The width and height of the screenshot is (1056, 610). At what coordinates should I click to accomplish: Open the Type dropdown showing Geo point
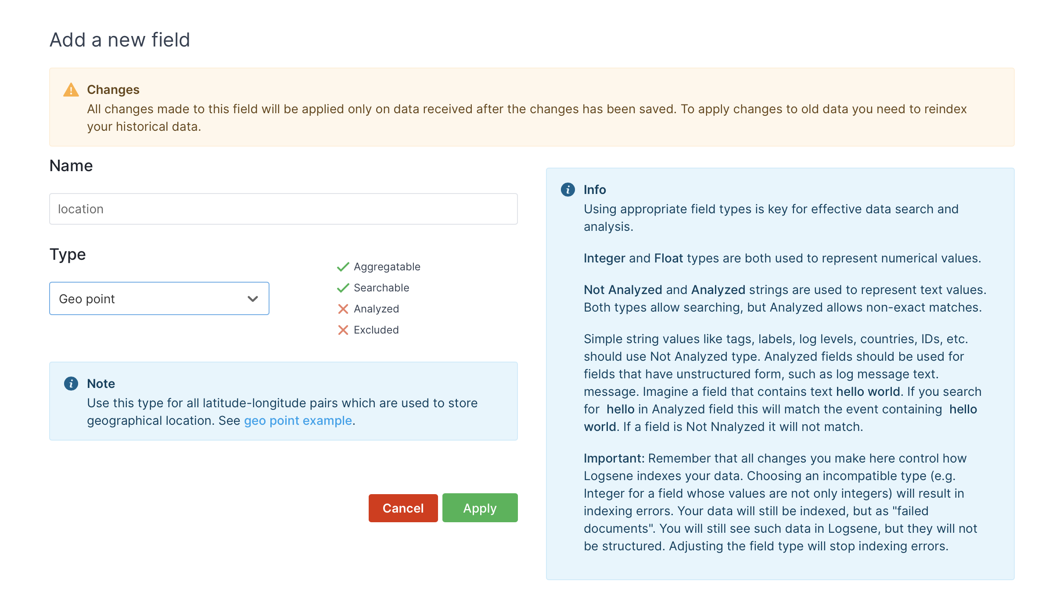click(159, 298)
